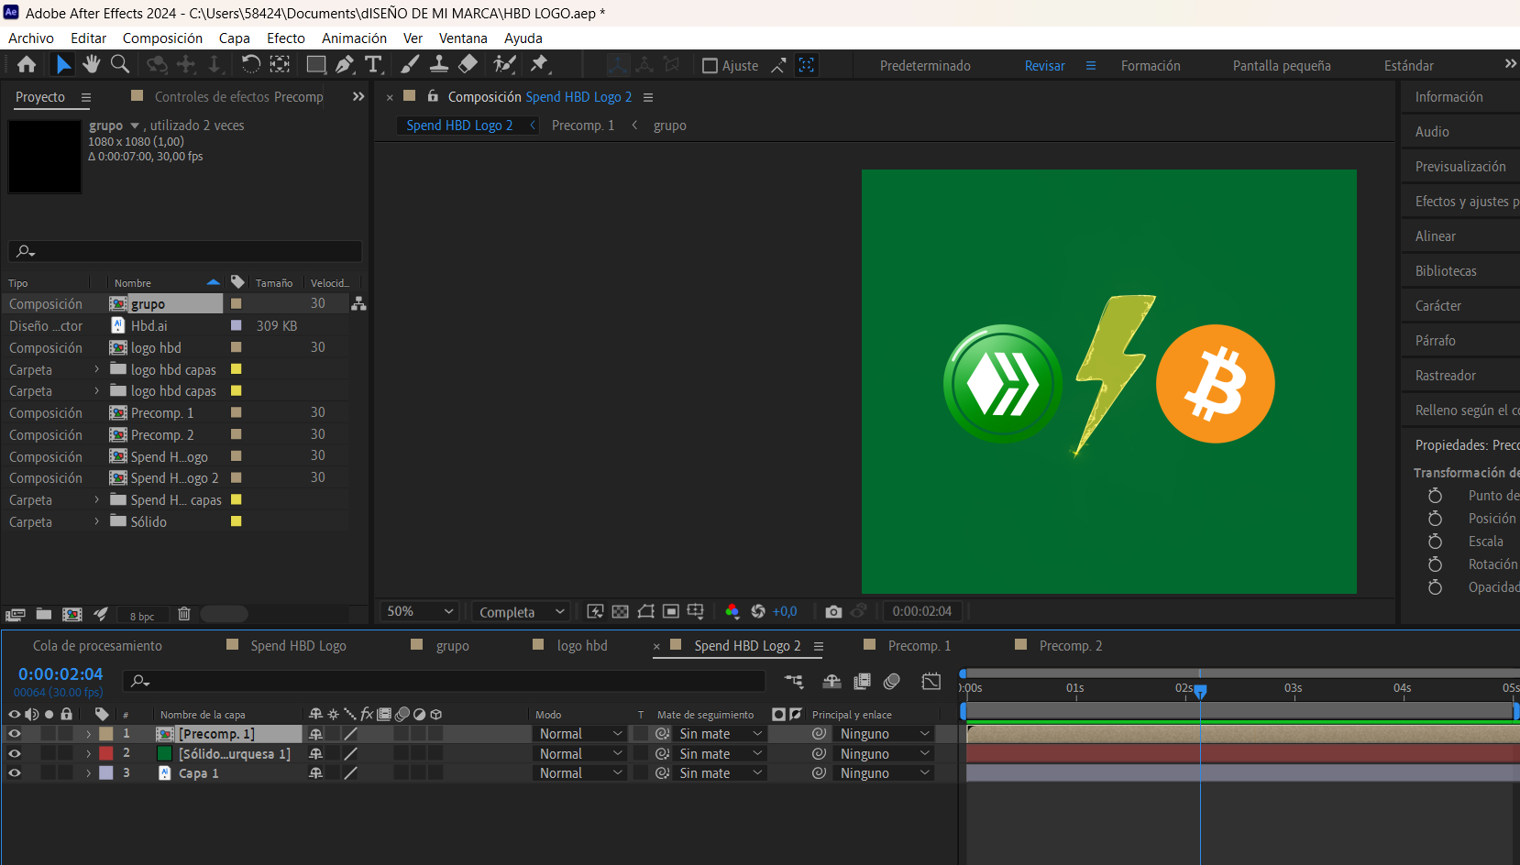Click grupo breadcrumb in composition navigator
This screenshot has height=865, width=1520.
669,126
